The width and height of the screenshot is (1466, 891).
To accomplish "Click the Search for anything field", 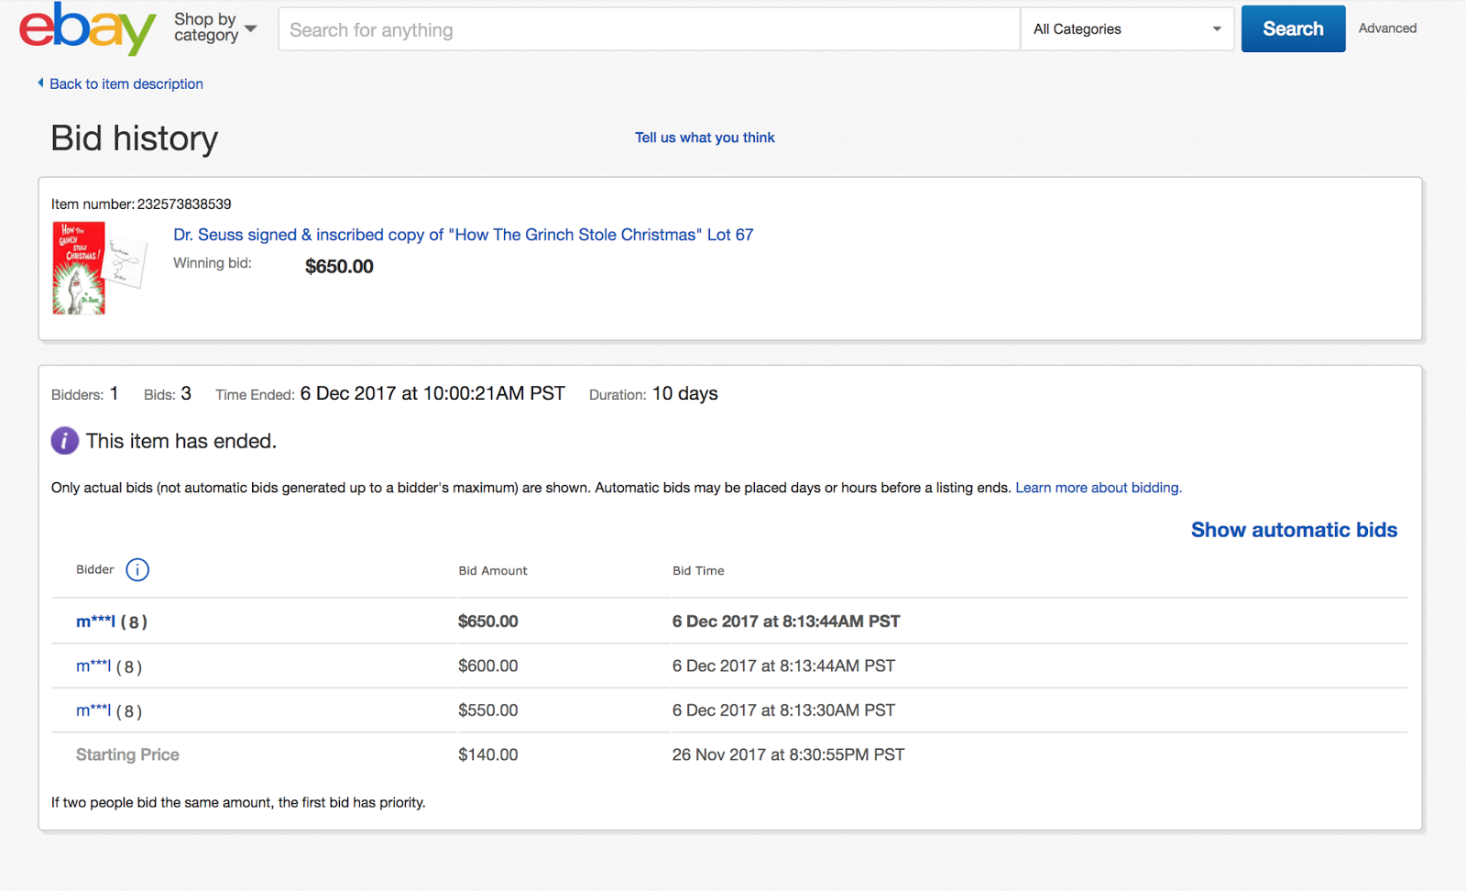I will tap(649, 29).
